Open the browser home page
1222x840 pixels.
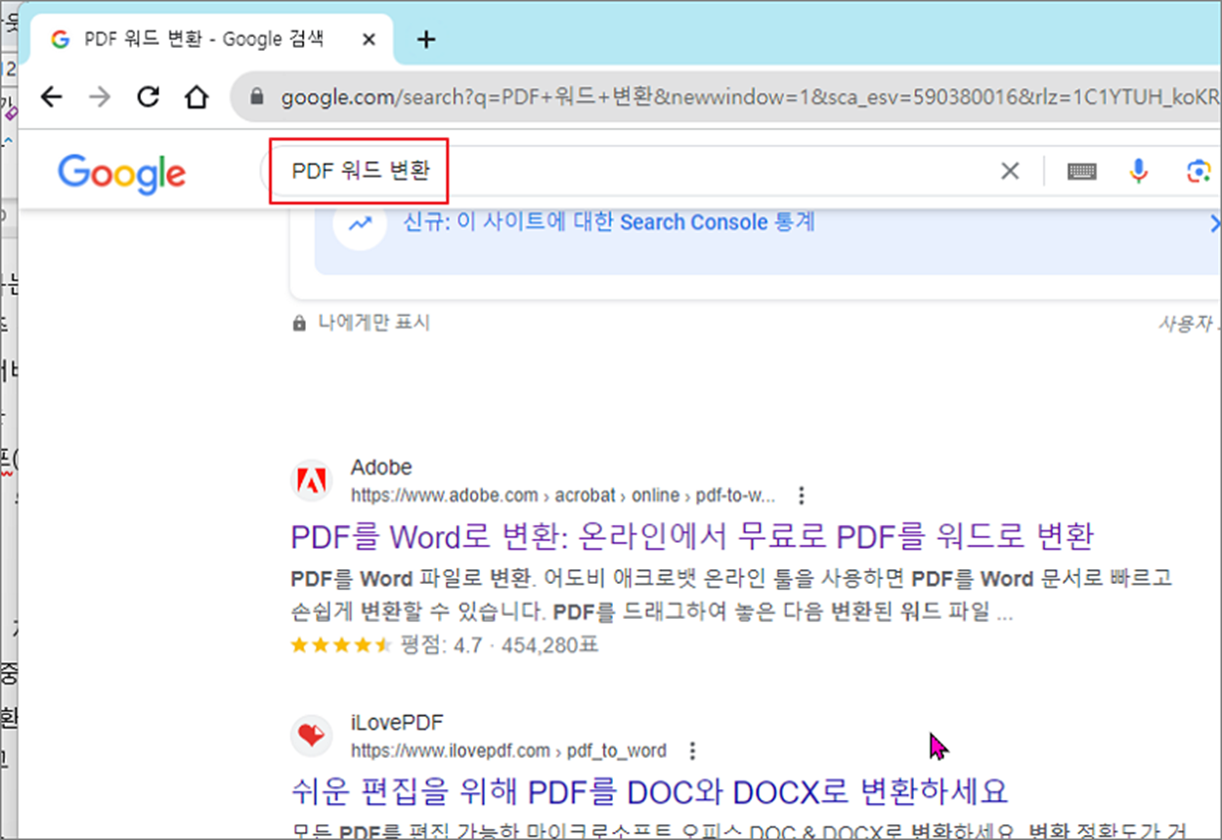pos(196,97)
